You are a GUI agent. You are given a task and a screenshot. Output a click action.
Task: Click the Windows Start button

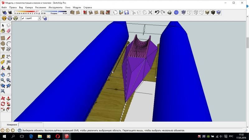[x=4, y=137]
